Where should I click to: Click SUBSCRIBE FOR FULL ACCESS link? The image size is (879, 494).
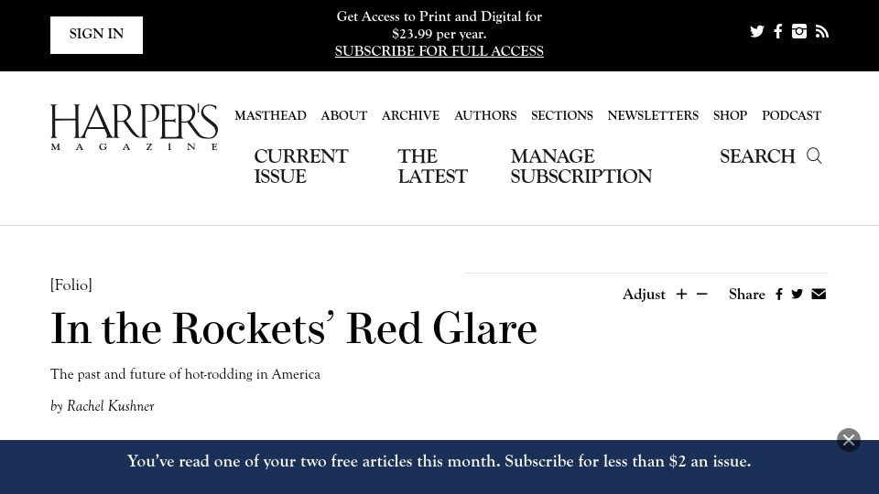(439, 51)
